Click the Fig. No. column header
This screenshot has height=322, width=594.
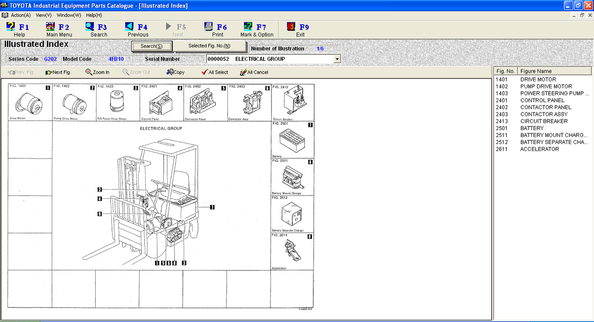[x=505, y=71]
